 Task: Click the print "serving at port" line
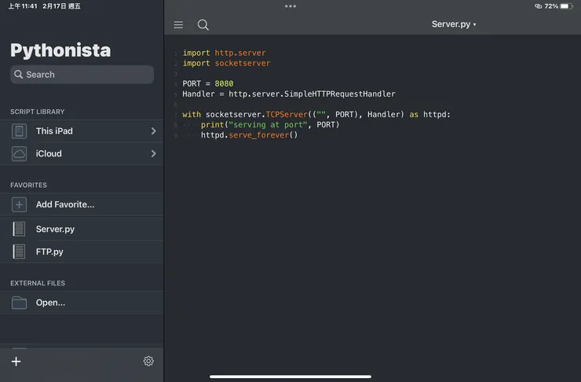[x=270, y=125]
